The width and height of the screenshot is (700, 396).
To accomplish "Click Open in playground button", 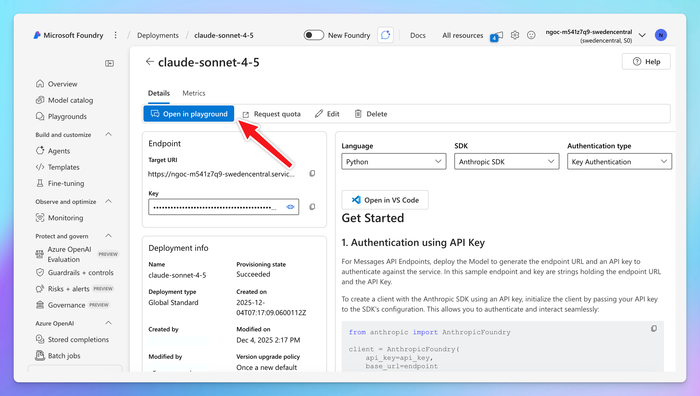I will point(189,114).
